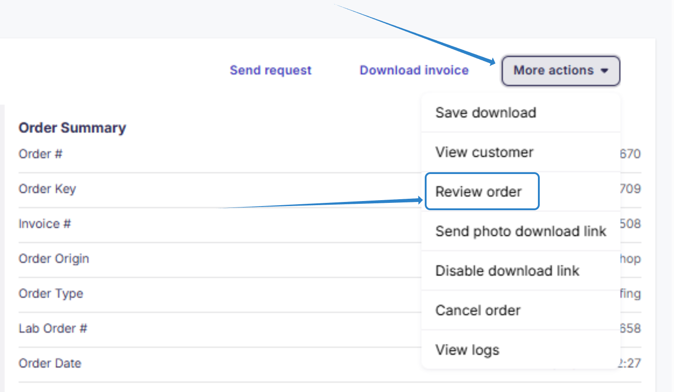The image size is (674, 392).
Task: Click Download invoice
Action: (414, 70)
